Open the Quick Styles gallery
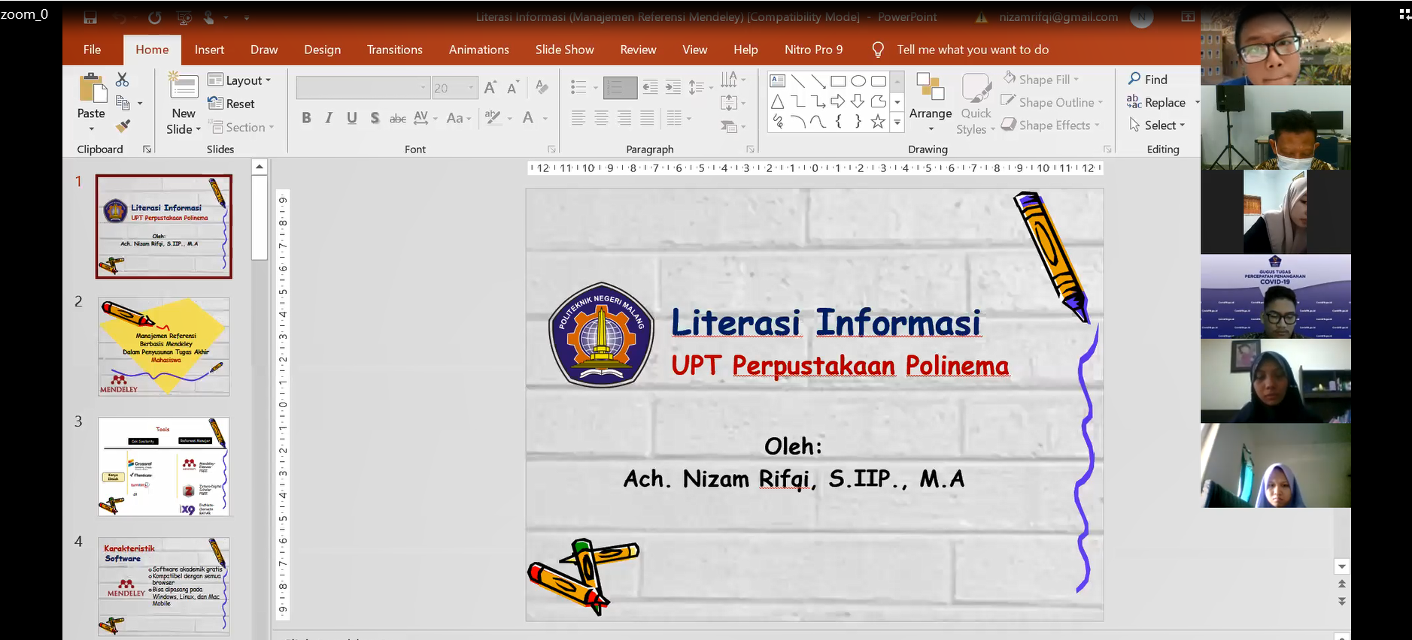1412x640 pixels. click(976, 104)
